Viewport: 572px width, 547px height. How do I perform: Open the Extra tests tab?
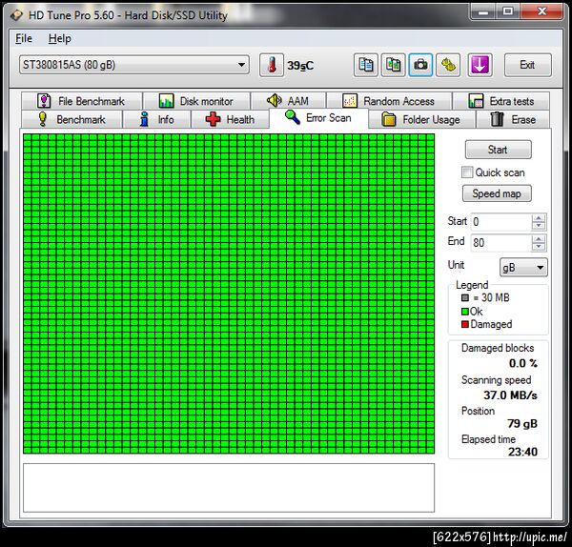tap(500, 101)
